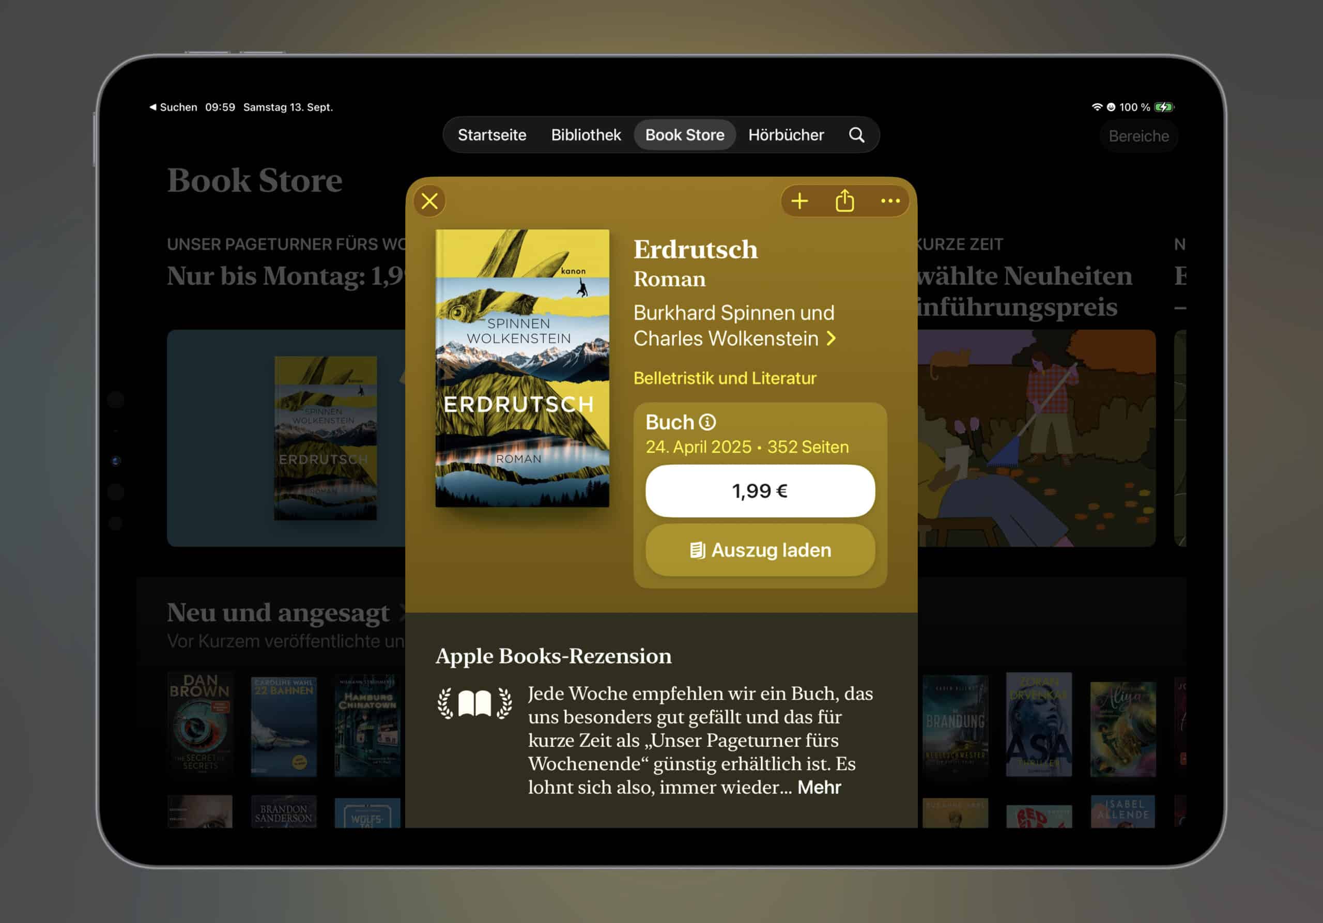Tap the UNSER PAGETURNER FÜRS WO… label
This screenshot has width=1323, height=923.
click(286, 244)
